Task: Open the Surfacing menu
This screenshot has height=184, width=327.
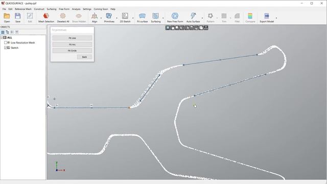Action: point(52,9)
